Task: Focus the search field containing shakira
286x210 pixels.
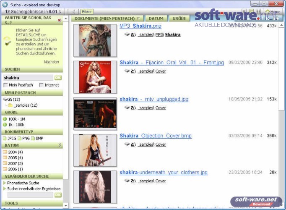Action: (28, 78)
